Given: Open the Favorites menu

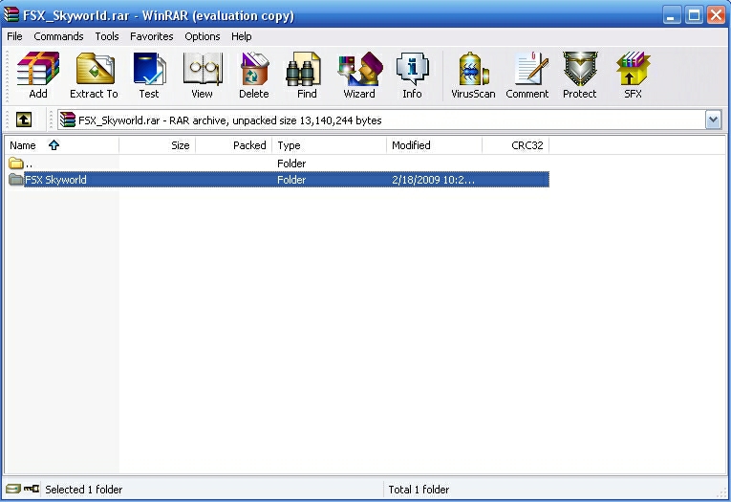Looking at the screenshot, I should point(152,36).
